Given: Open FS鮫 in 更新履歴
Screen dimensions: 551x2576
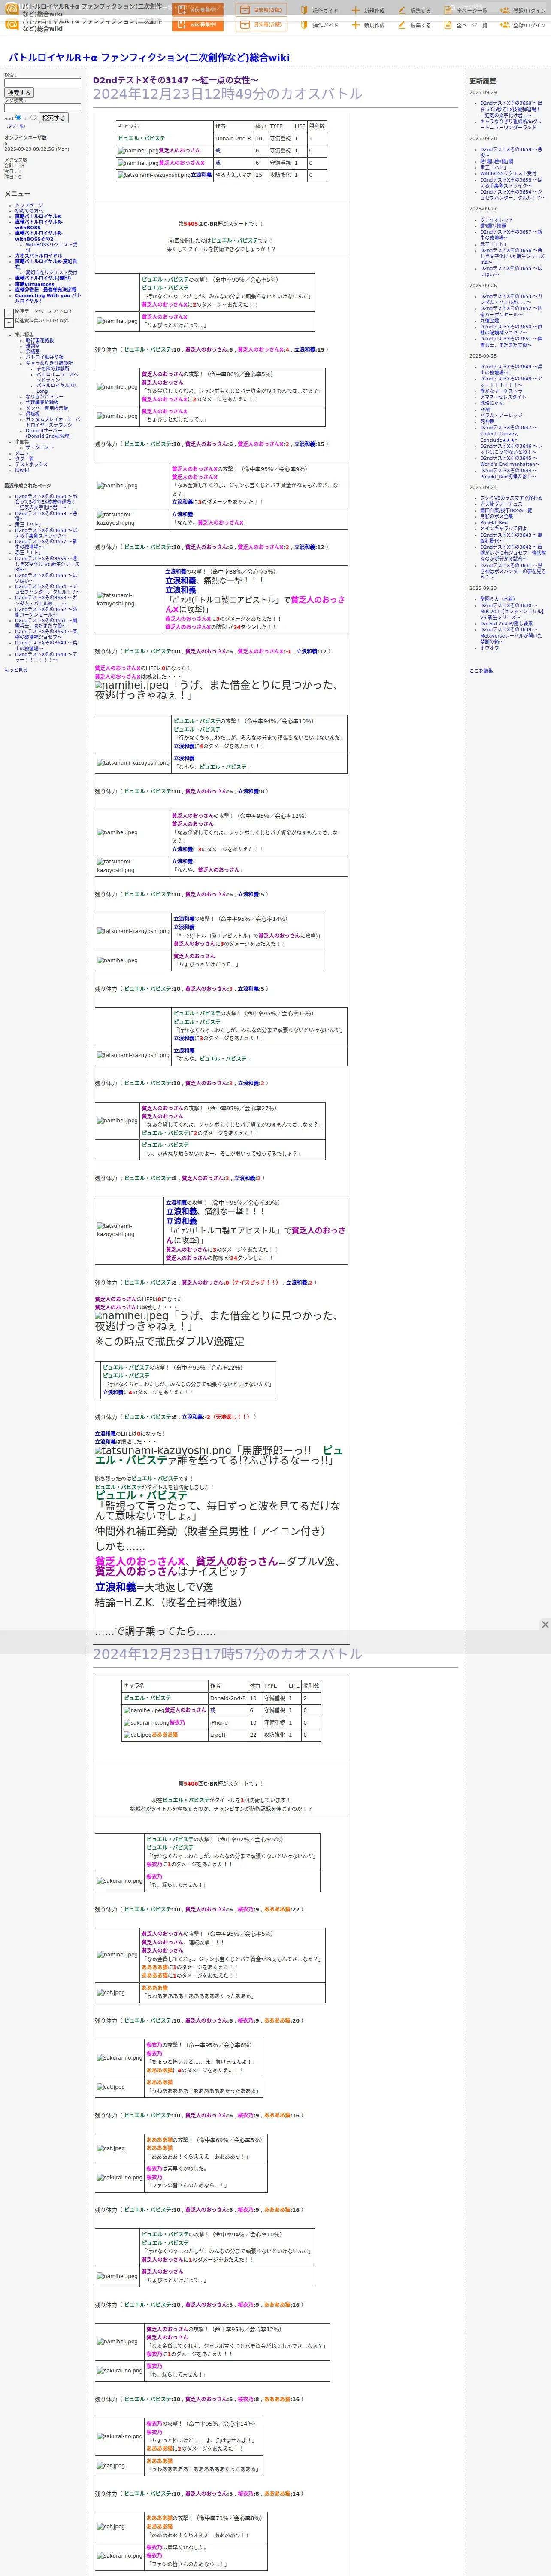Looking at the screenshot, I should [486, 409].
